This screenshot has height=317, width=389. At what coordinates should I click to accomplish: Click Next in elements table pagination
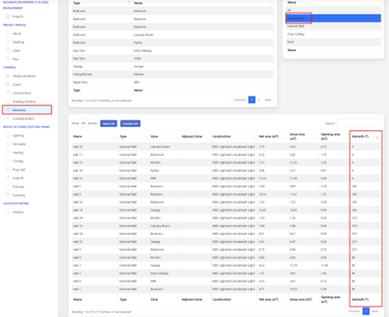375,311
